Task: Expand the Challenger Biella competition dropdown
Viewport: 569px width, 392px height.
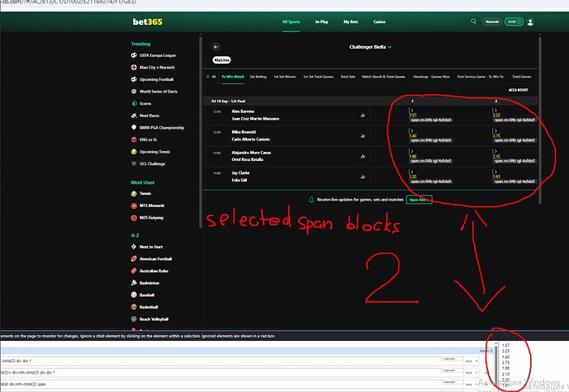Action: (371, 47)
